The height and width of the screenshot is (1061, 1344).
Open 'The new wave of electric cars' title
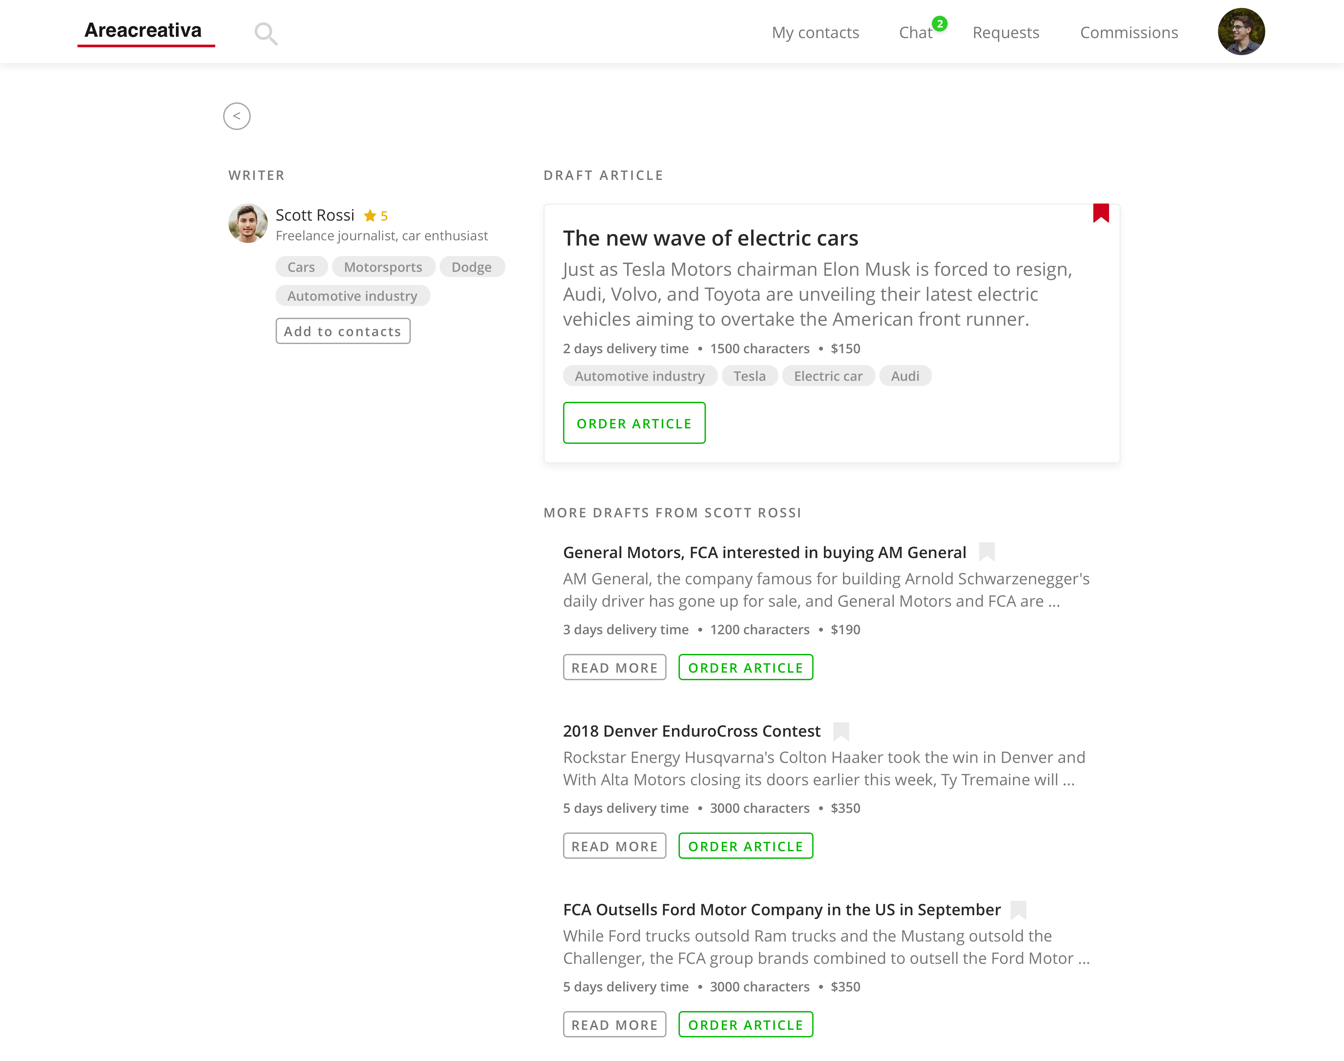(710, 238)
